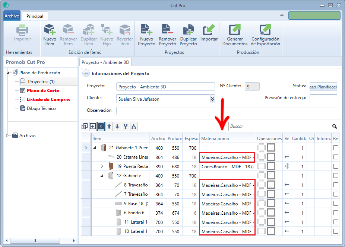The width and height of the screenshot is (345, 247).
Task: Toggle the Id display toolbar button
Action: (101, 126)
